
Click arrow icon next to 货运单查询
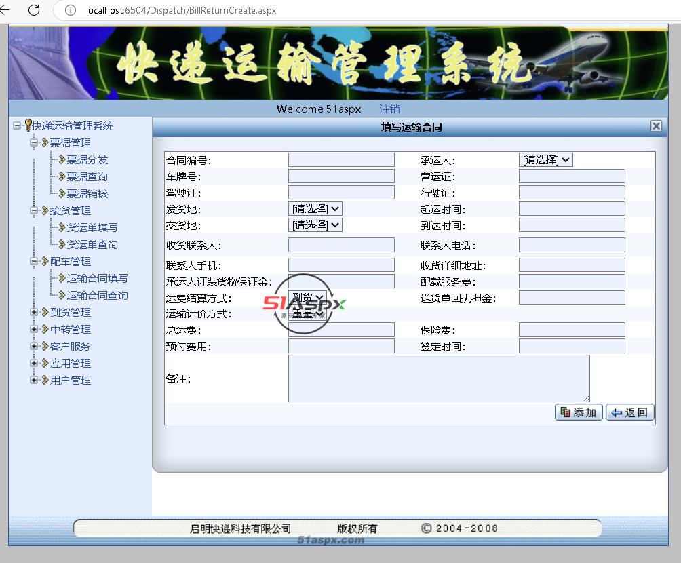[62, 244]
